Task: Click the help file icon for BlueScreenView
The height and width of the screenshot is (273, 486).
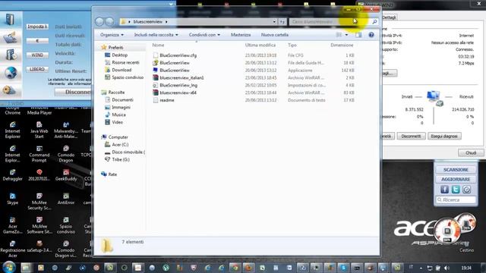Action: pos(156,63)
